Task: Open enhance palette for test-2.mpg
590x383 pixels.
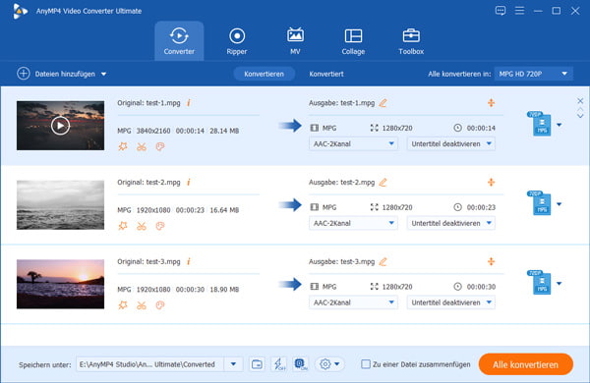Action: [160, 226]
